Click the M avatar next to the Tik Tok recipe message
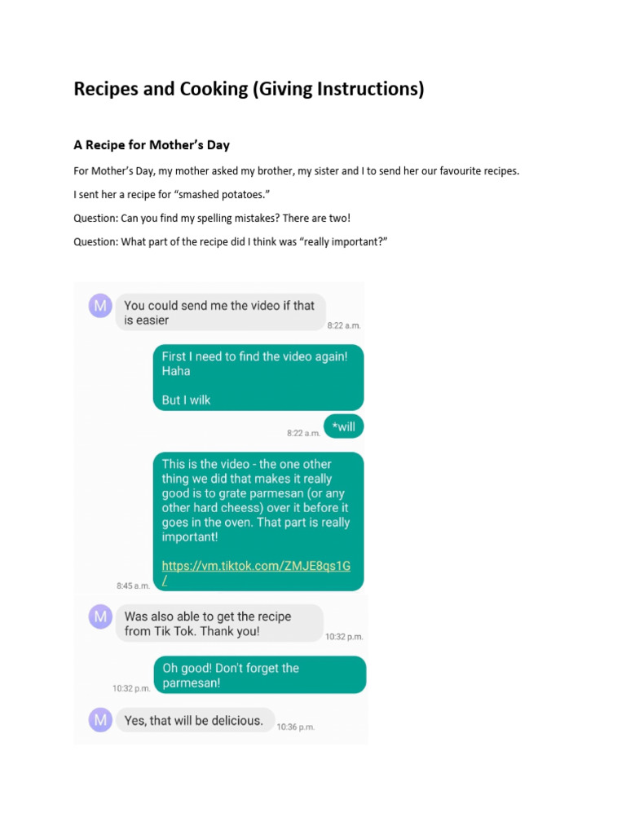626x835 pixels. pos(100,616)
